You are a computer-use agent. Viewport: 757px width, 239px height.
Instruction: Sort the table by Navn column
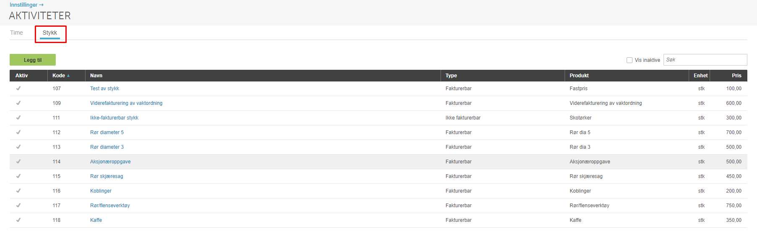(x=96, y=76)
